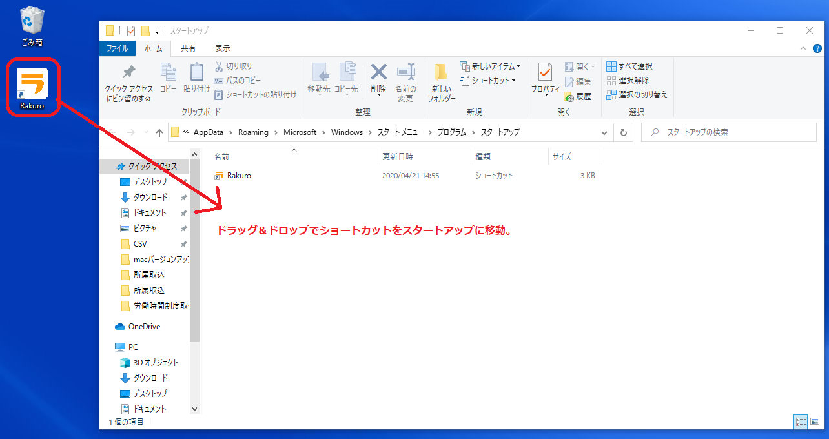This screenshot has width=829, height=439.
Task: Click Microsoft in the address breadcrumb
Action: tap(300, 132)
